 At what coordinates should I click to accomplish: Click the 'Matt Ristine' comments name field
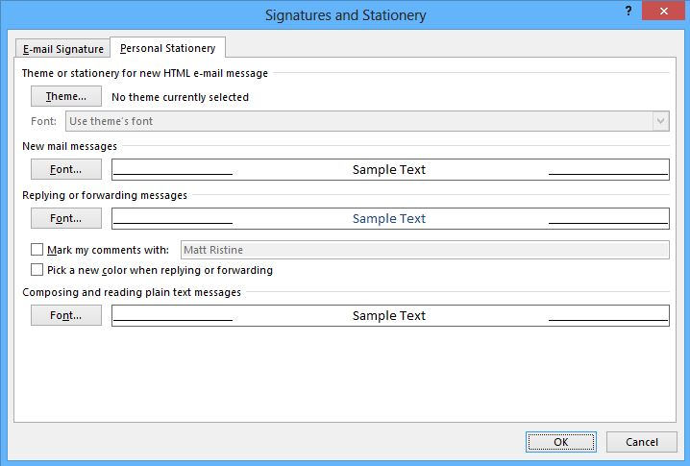point(425,250)
